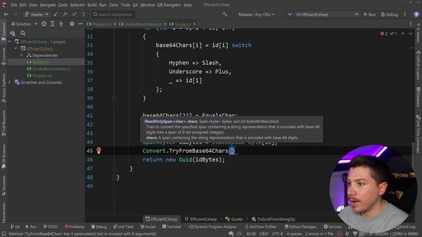Collapse the EfficientCsharp solution node

pyautogui.click(x=10, y=41)
